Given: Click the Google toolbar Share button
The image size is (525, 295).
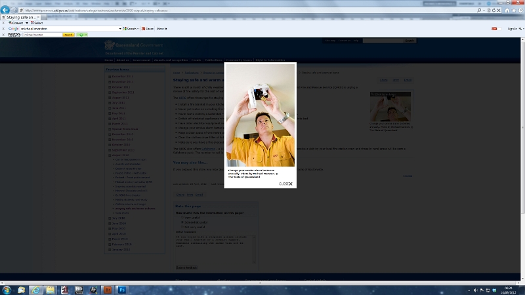Looking at the screenshot, I should click(147, 29).
